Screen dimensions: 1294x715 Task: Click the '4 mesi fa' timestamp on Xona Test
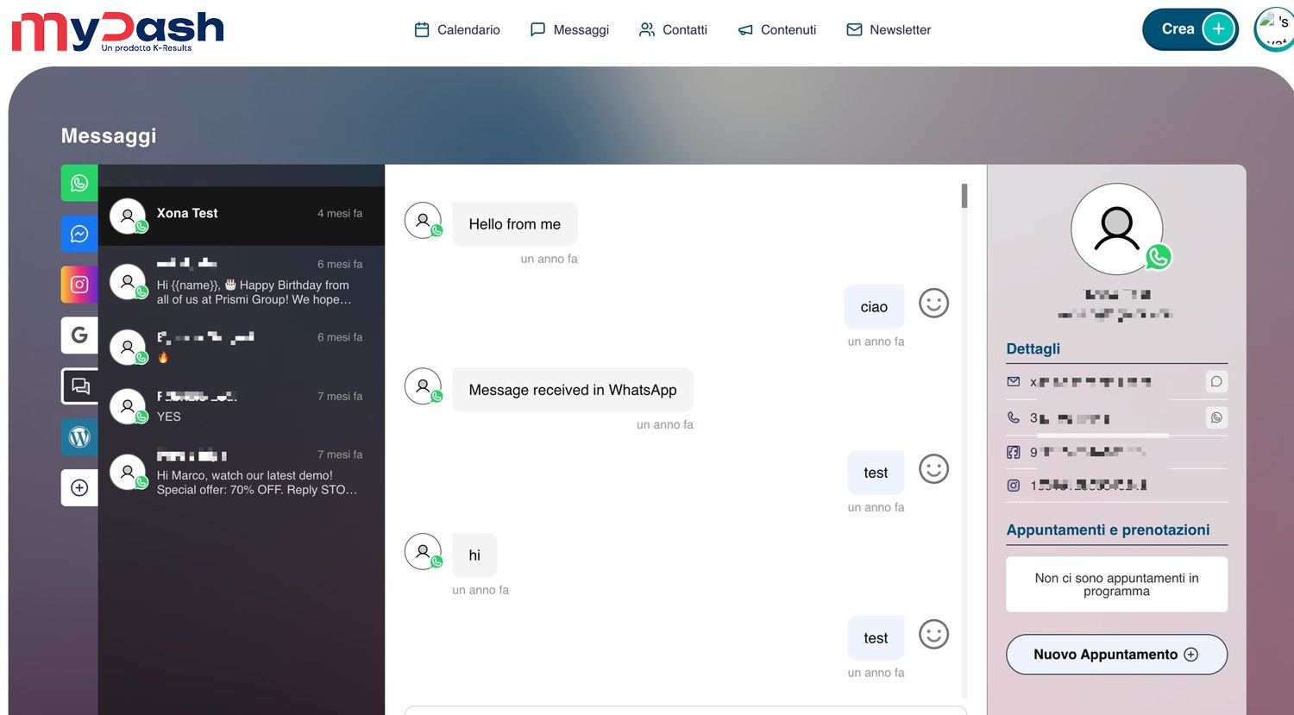pyautogui.click(x=340, y=213)
